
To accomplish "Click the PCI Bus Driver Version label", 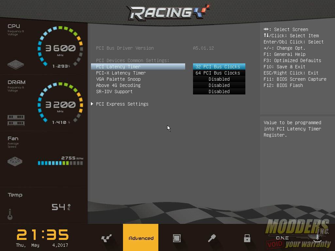I will (x=125, y=48).
